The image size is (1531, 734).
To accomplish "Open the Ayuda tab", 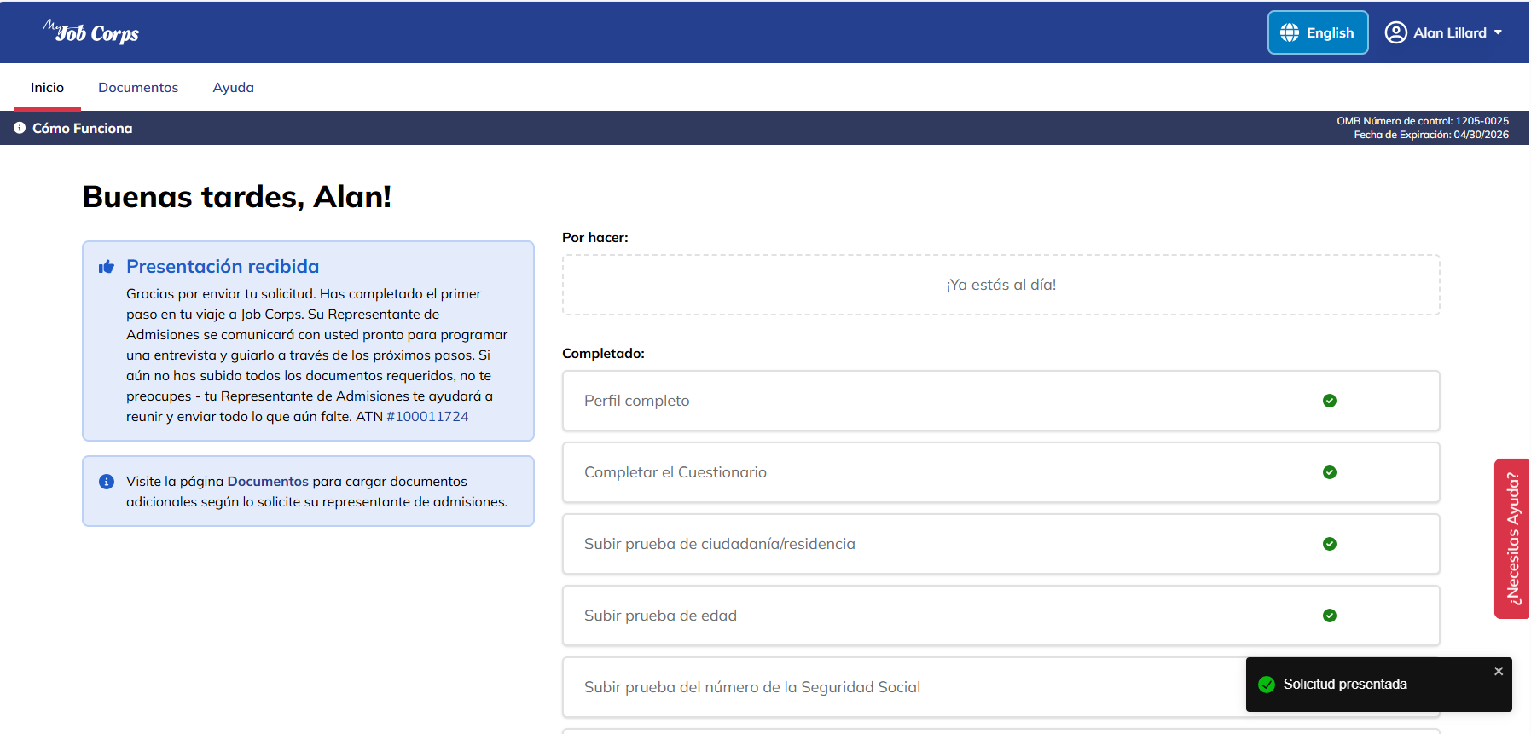I will [x=234, y=87].
